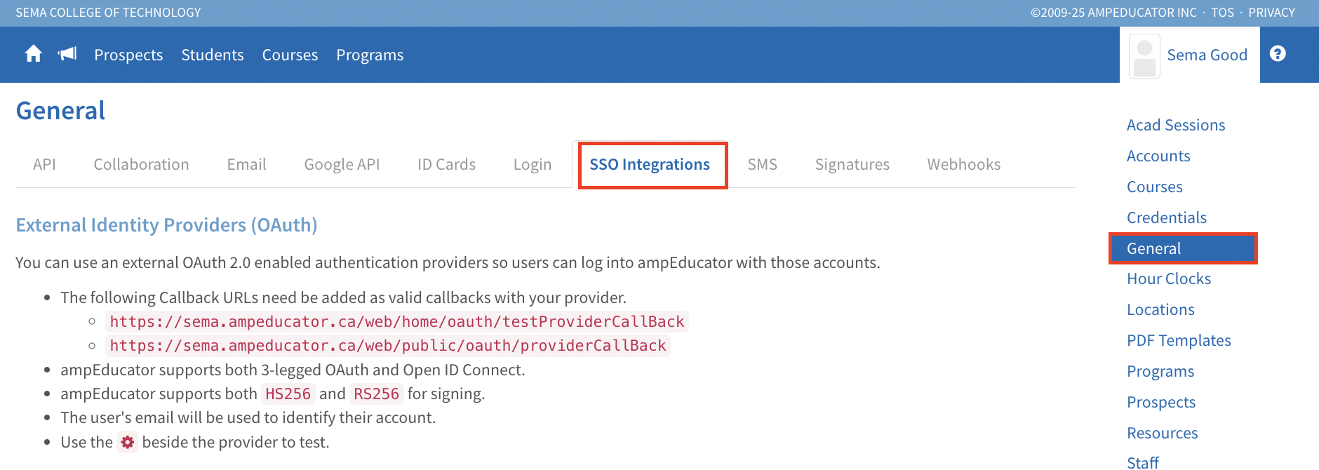Go to the home icon
The image size is (1319, 470).
click(33, 54)
